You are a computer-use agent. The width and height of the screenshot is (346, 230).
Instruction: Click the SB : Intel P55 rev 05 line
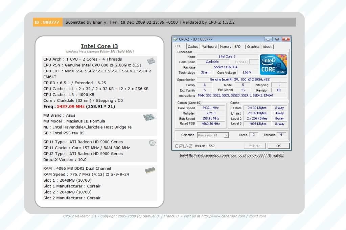click(64, 133)
